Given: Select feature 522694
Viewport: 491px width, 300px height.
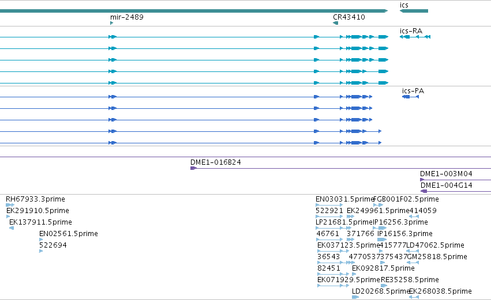Looking at the screenshot, I should [53, 245].
